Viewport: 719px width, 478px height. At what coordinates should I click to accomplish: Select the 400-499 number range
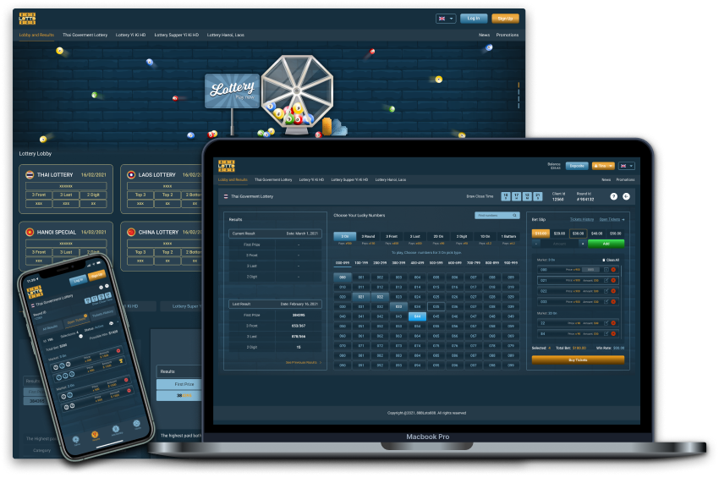(x=415, y=262)
